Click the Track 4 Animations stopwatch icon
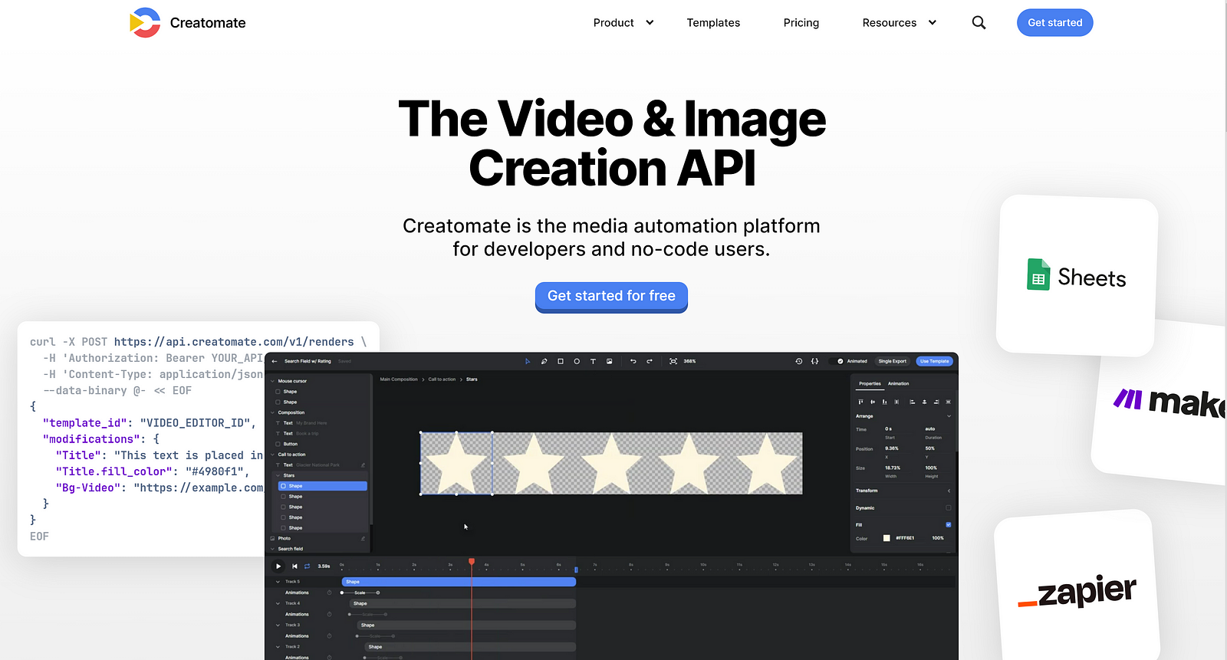The width and height of the screenshot is (1227, 660). click(x=330, y=614)
